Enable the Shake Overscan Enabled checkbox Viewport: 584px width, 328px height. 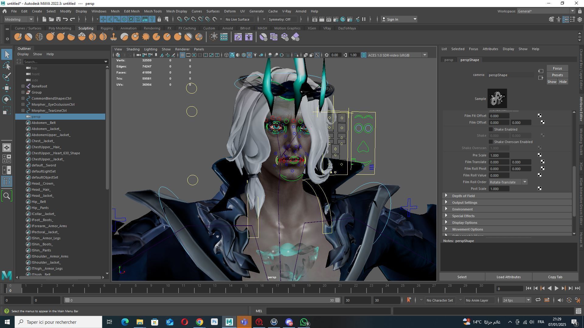[491, 142]
